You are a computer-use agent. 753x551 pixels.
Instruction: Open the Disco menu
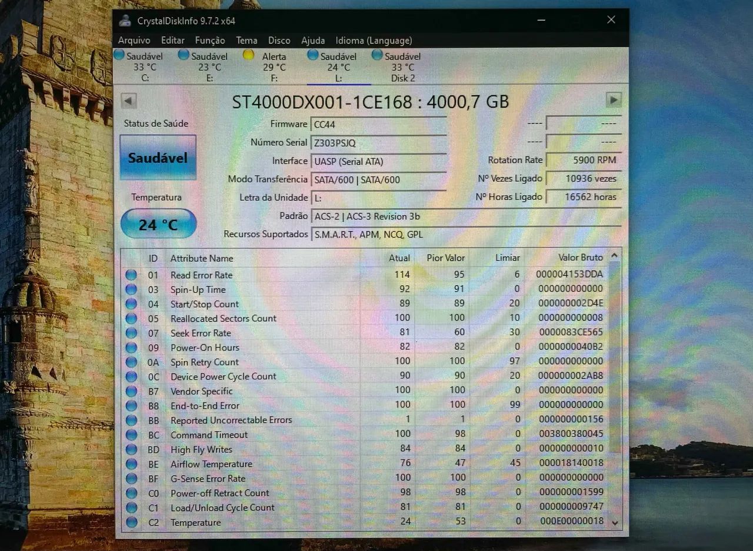(279, 41)
